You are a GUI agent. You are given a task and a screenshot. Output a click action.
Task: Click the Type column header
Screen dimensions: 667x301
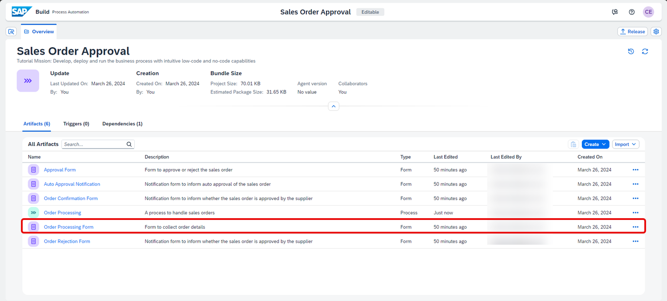(406, 157)
